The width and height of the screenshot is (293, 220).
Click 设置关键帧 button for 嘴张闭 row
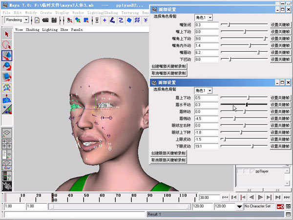[280, 25]
